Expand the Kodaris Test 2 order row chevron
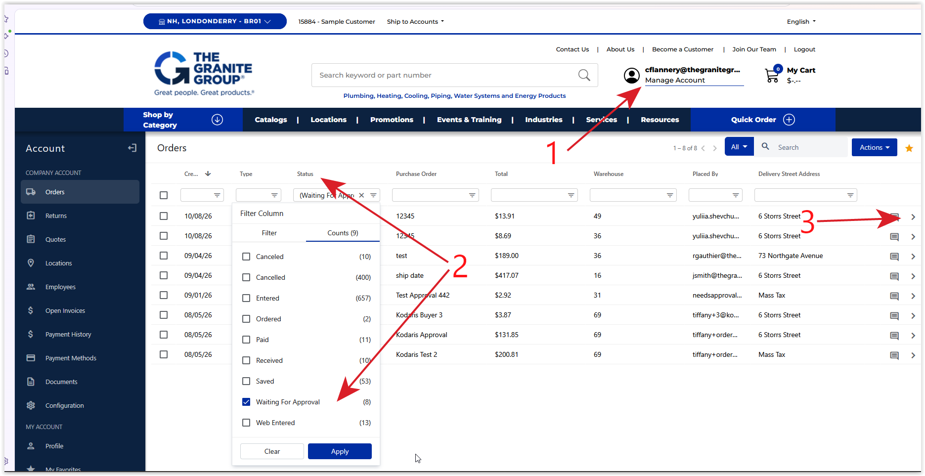925x476 pixels. point(913,355)
